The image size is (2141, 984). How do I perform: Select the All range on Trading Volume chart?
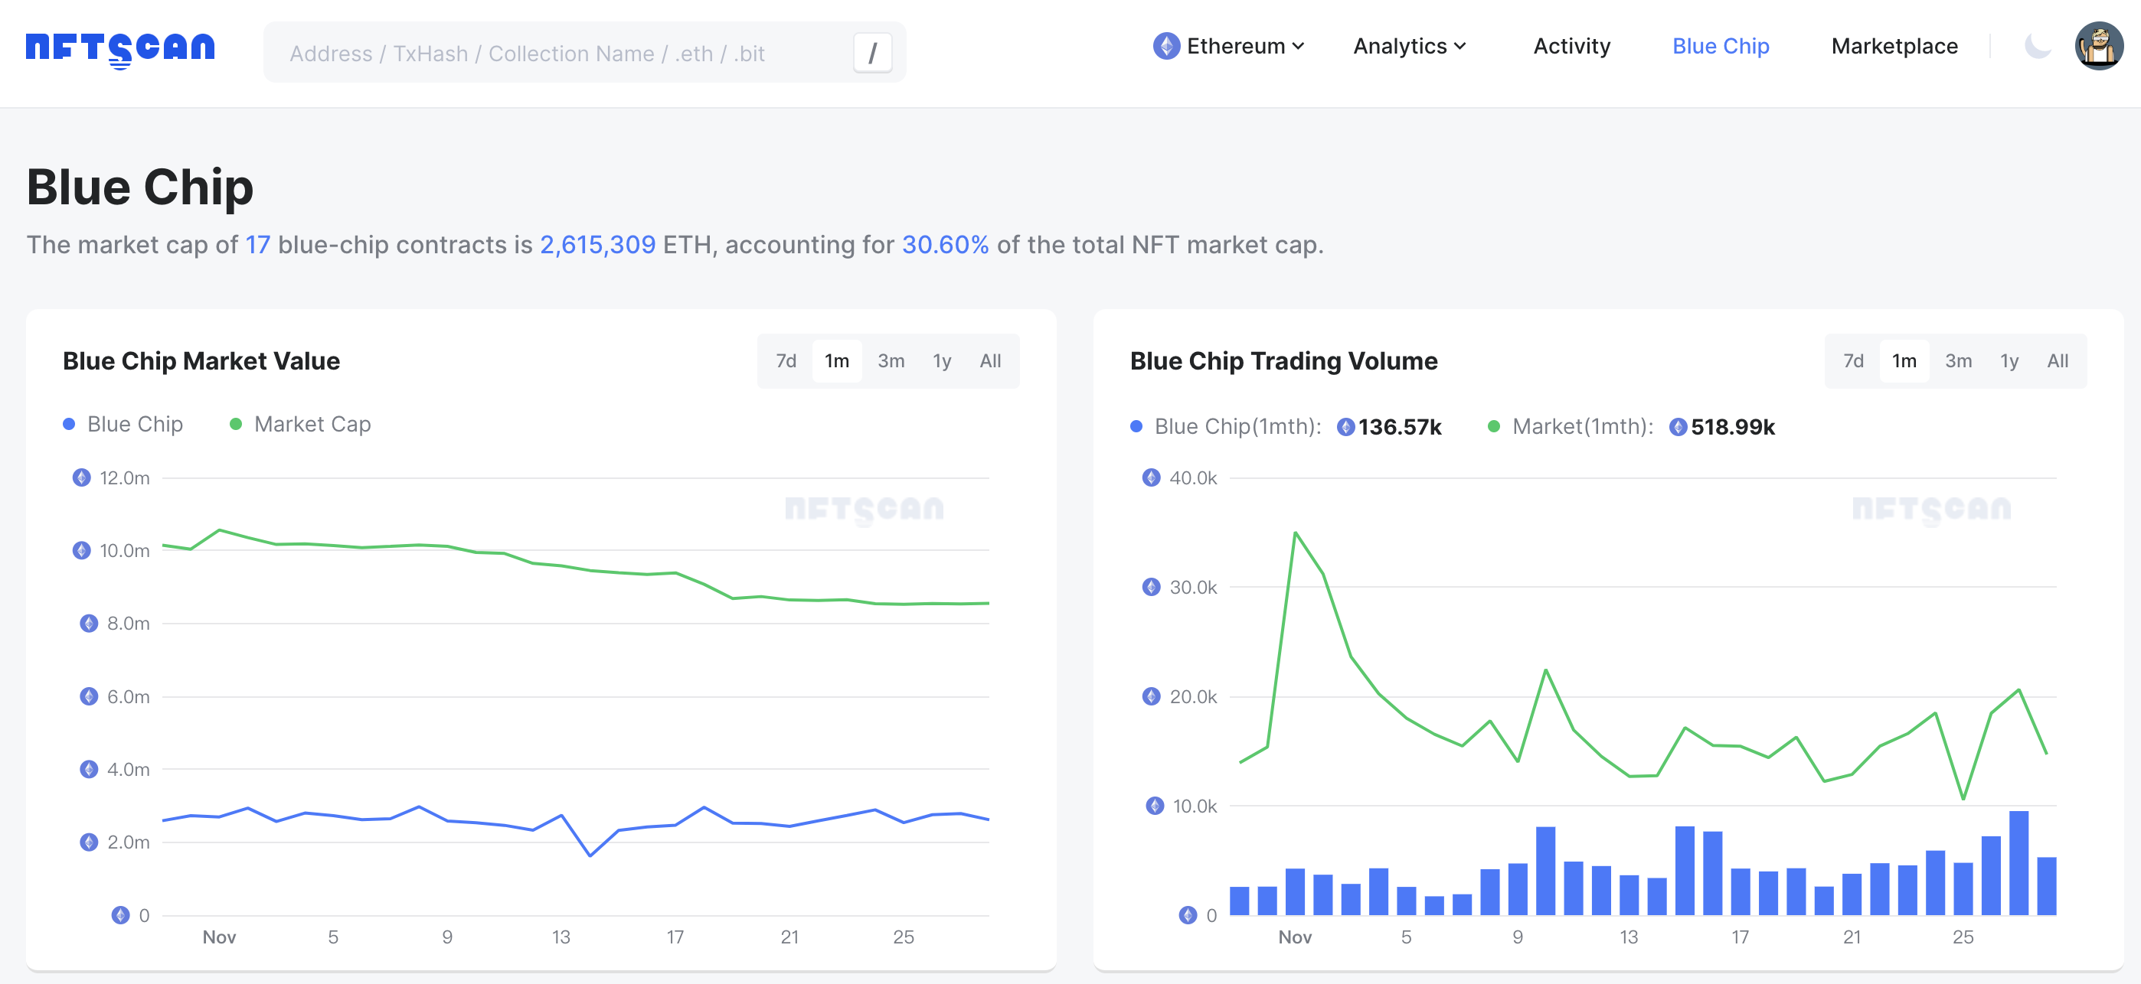click(2057, 360)
